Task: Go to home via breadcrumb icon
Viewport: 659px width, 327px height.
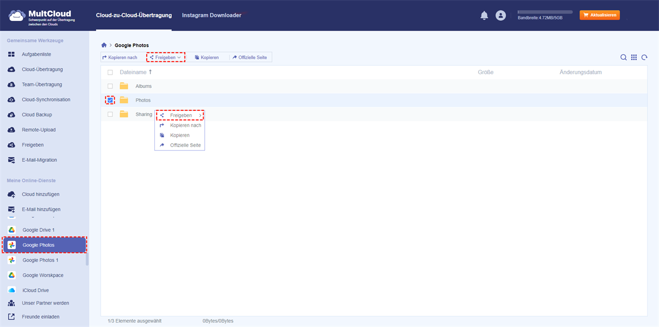Action: click(x=104, y=45)
